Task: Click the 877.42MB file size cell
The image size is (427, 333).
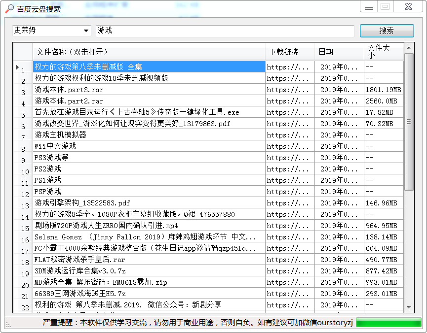Action: click(384, 271)
